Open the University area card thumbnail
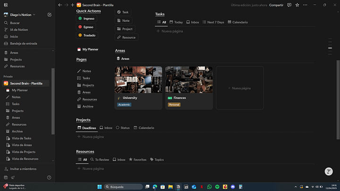The image size is (340, 191). (x=138, y=80)
